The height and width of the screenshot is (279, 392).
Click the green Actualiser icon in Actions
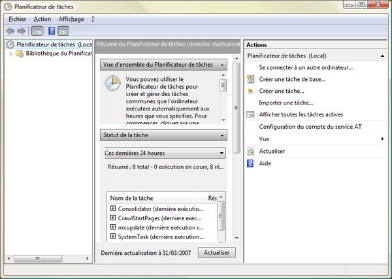[251, 151]
